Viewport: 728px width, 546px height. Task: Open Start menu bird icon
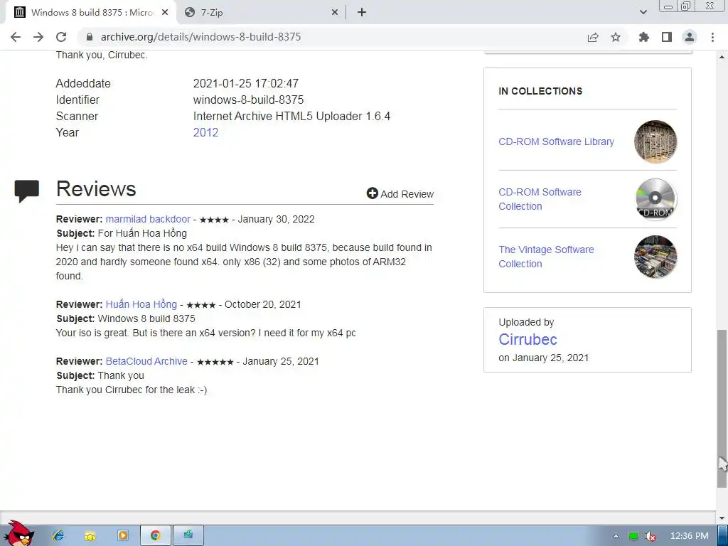tap(19, 535)
